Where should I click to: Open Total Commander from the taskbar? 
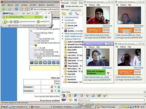point(19,107)
